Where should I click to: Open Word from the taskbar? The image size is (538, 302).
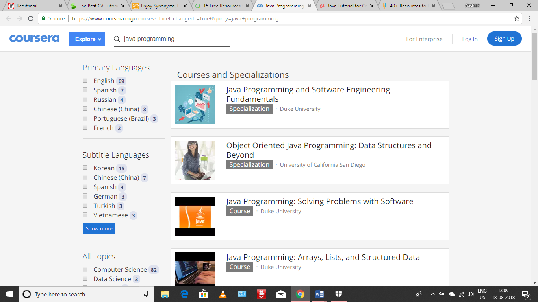coord(319,294)
